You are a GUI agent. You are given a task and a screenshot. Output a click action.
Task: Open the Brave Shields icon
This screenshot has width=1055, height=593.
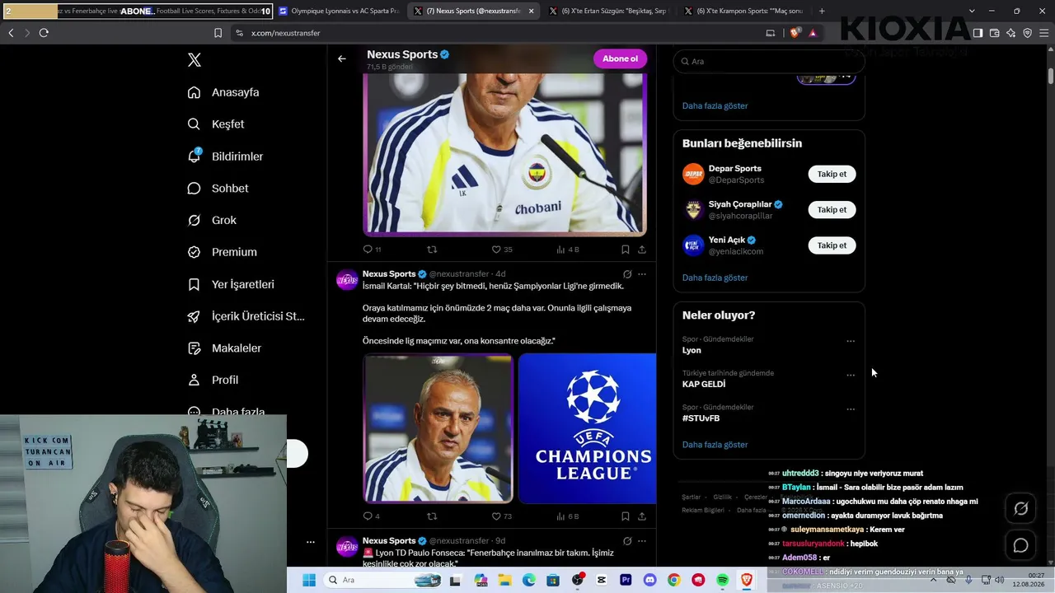point(795,33)
